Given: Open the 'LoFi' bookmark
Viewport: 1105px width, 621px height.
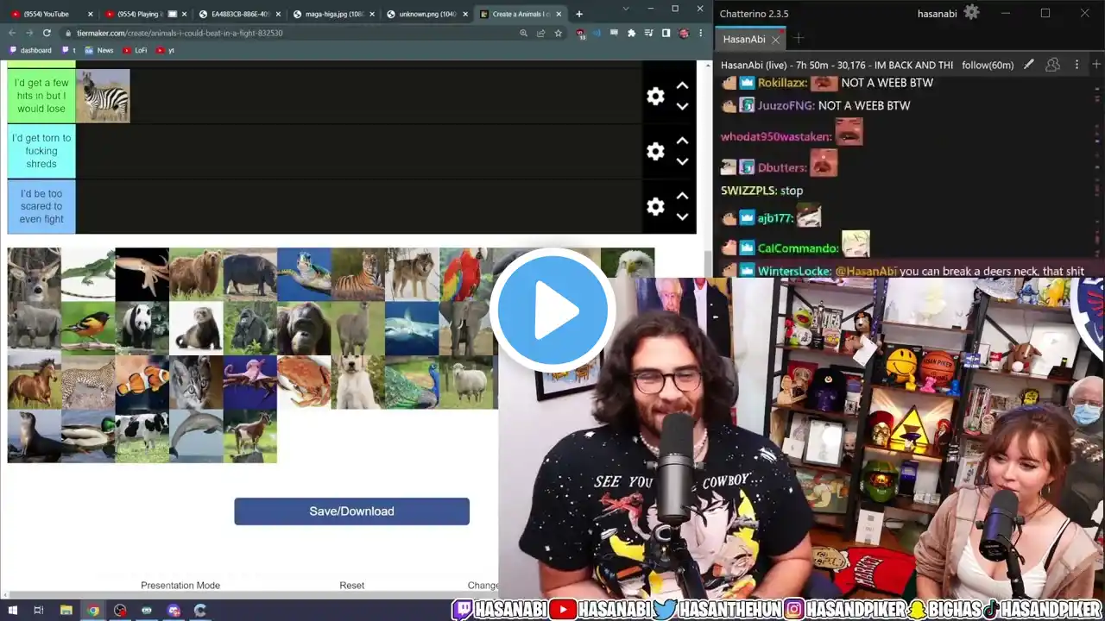Looking at the screenshot, I should 136,50.
